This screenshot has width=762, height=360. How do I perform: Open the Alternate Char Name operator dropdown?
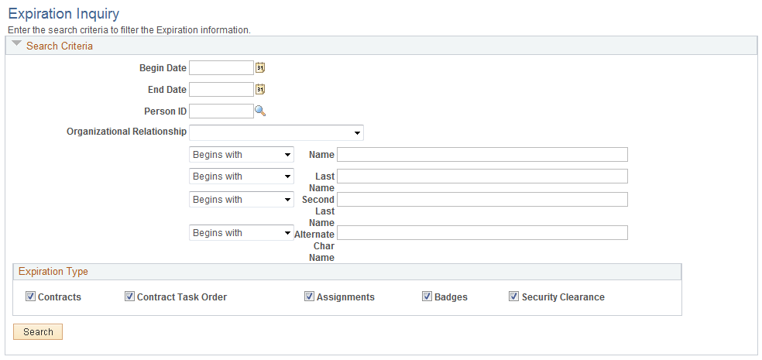pos(241,233)
